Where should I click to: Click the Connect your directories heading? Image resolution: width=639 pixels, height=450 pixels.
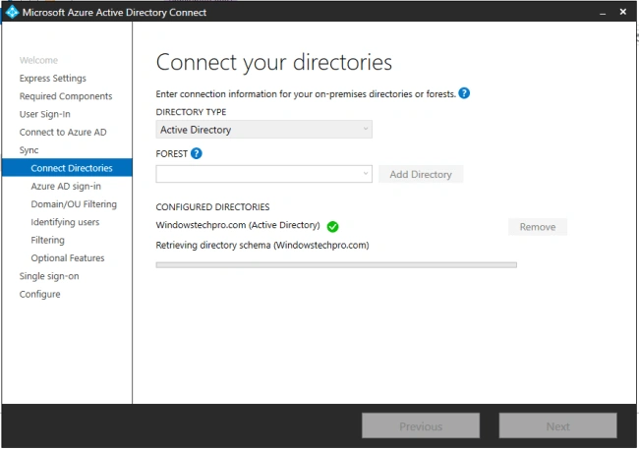[x=274, y=62]
